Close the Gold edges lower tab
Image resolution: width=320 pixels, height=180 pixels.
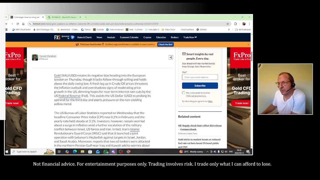tap(43, 17)
